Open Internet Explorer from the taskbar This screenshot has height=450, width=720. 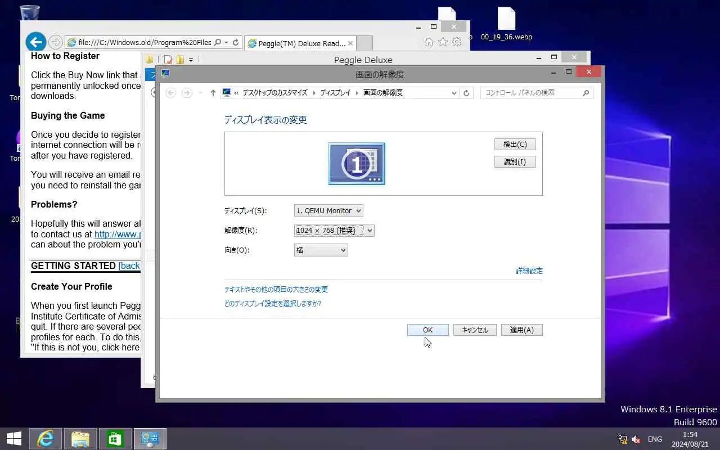coord(45,439)
